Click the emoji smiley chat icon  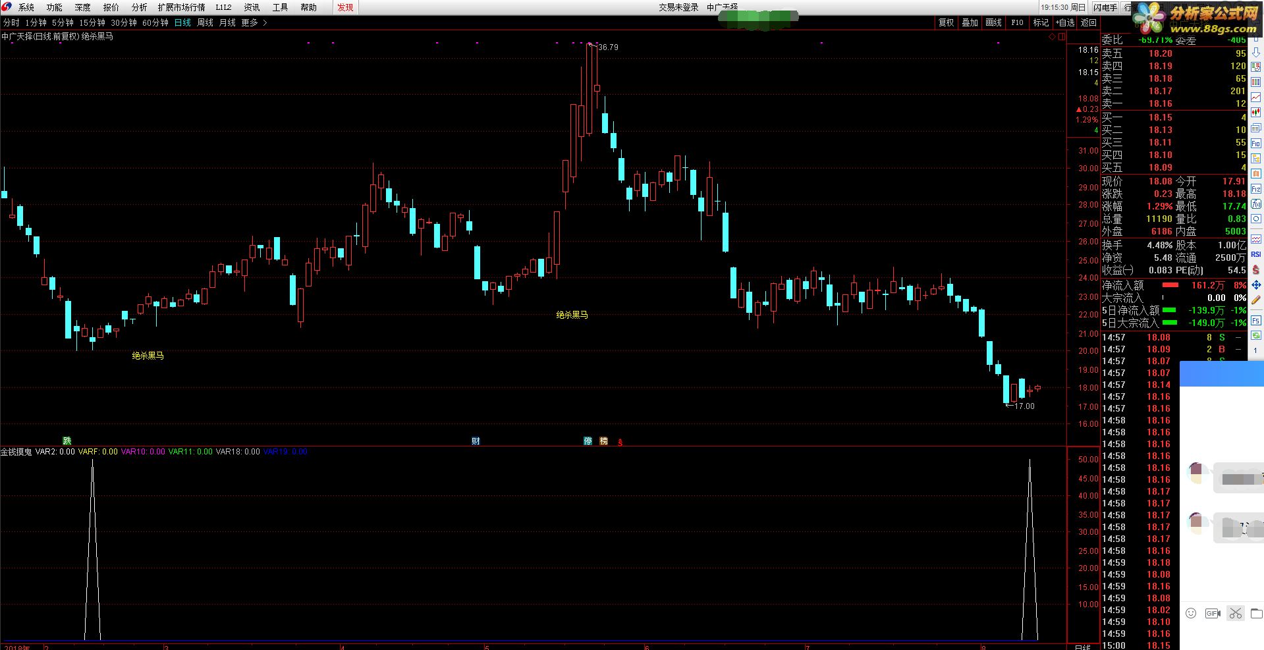1191,613
